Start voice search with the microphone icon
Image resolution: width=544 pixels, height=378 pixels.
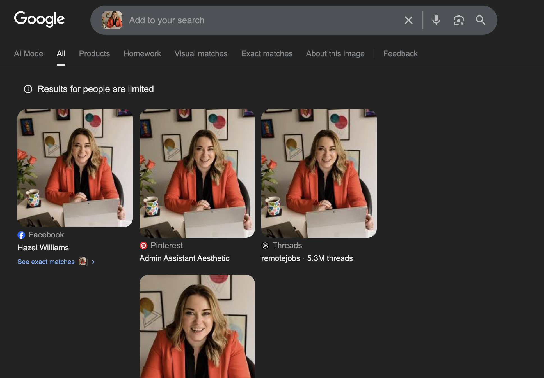coord(436,20)
